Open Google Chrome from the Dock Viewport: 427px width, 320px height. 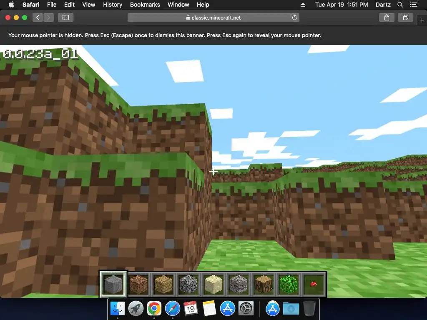154,308
